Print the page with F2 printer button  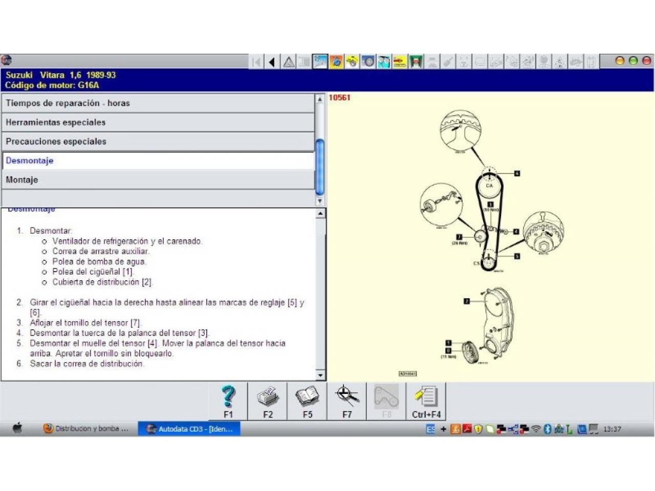pos(268,401)
